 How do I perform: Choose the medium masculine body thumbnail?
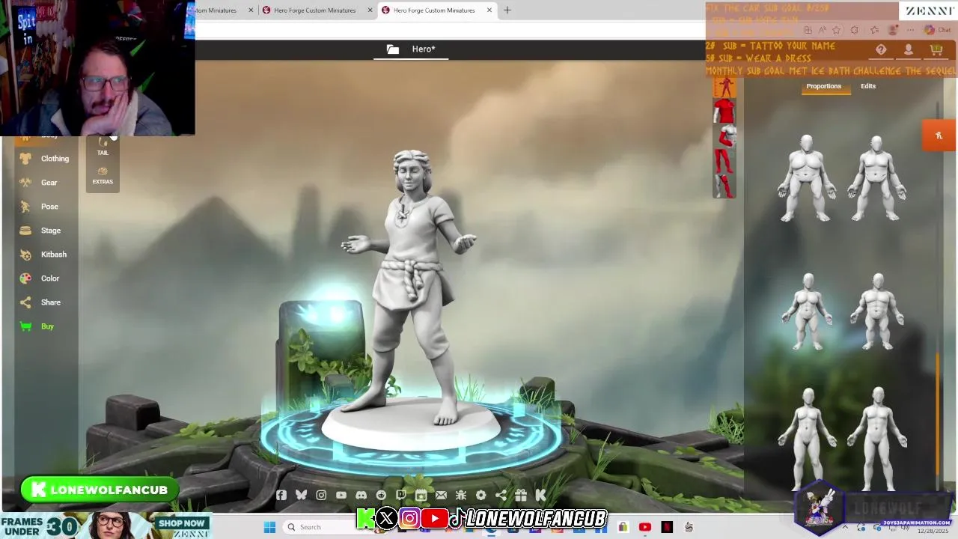tap(878, 311)
